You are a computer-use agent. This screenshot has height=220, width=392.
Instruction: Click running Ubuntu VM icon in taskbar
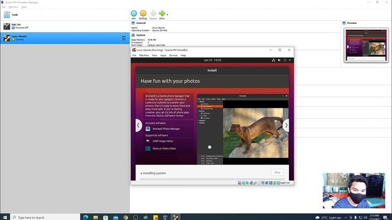tap(176, 218)
